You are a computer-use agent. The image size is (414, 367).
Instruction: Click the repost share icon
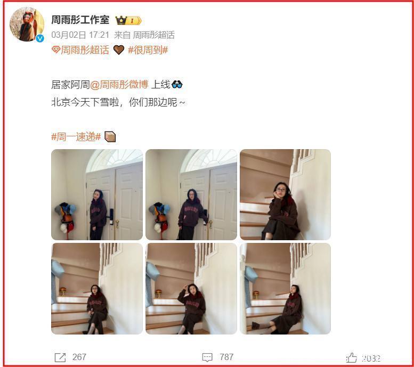[60, 357]
